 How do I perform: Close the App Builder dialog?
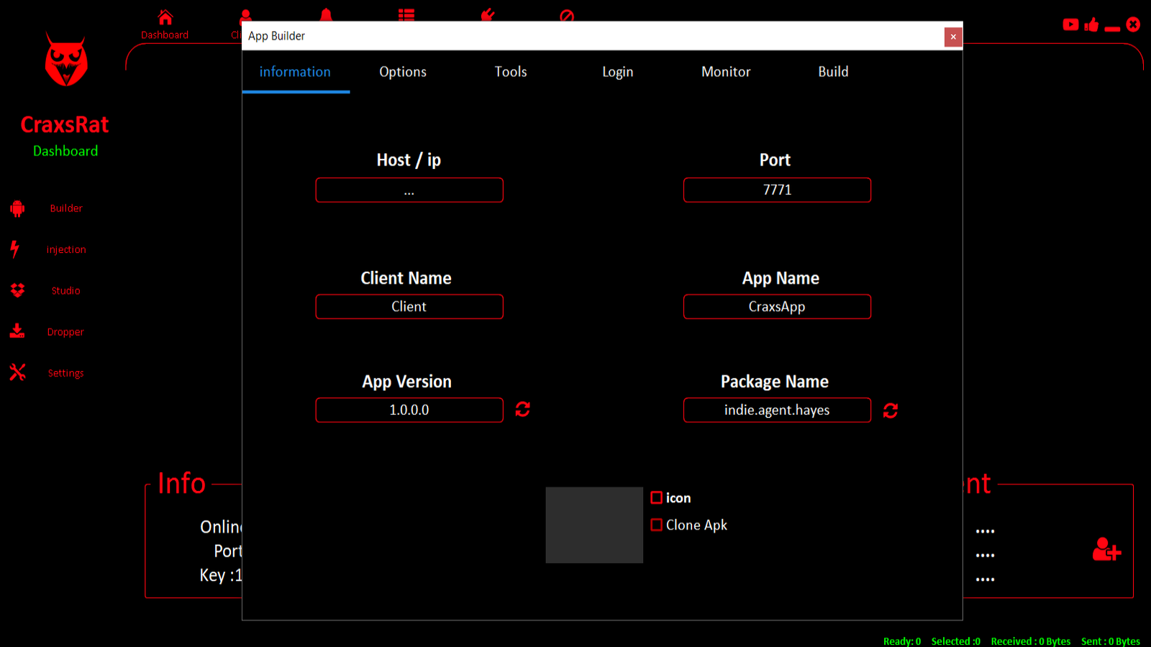(953, 37)
